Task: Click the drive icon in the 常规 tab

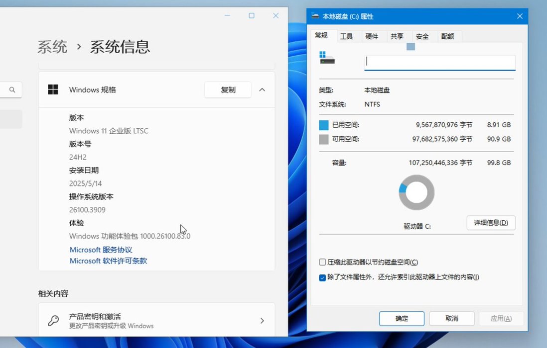Action: 327,58
